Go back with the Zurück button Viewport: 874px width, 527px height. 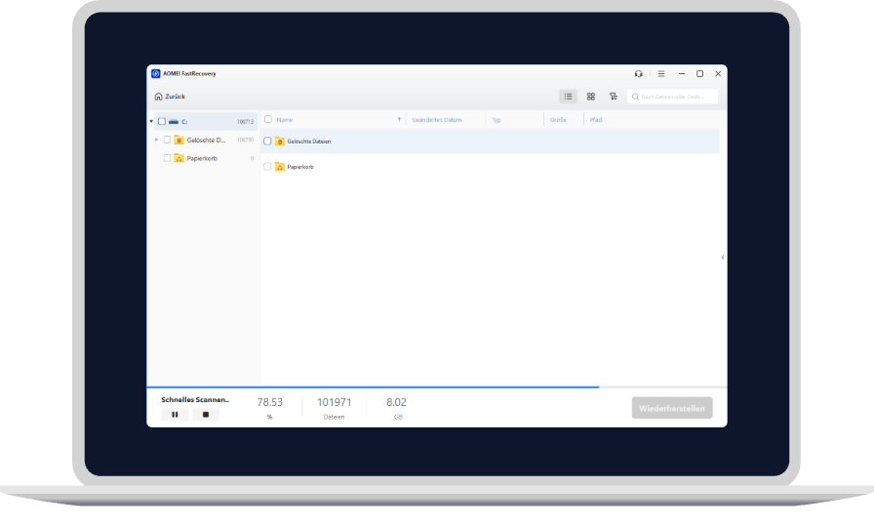click(170, 97)
